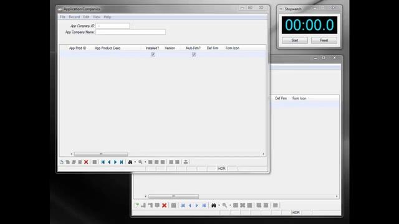Click the HDR status bar cell in Application Companies
399x224 pixels.
point(222,169)
